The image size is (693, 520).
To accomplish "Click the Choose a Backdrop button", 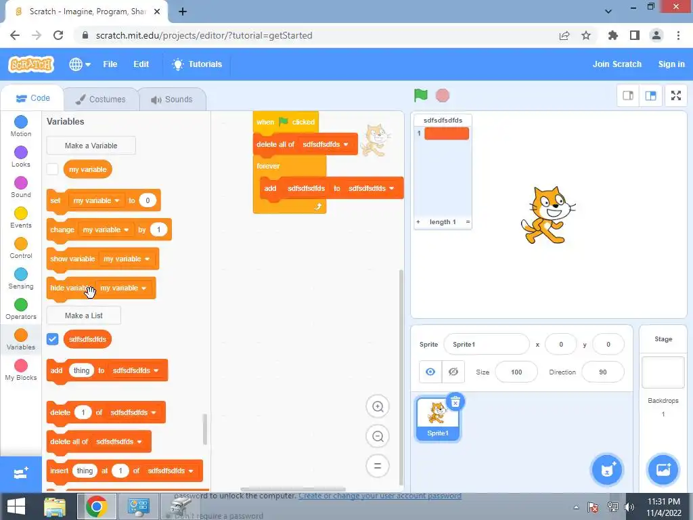I will pos(663,470).
